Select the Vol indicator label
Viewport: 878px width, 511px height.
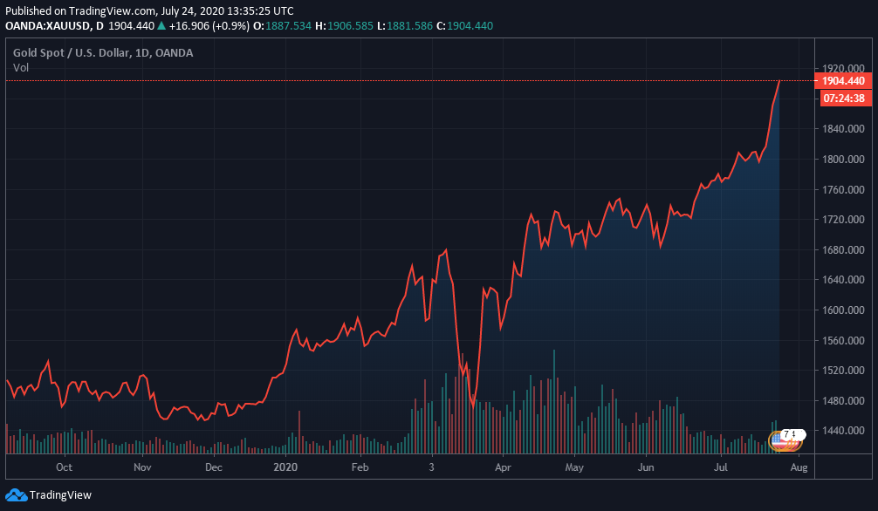21,67
